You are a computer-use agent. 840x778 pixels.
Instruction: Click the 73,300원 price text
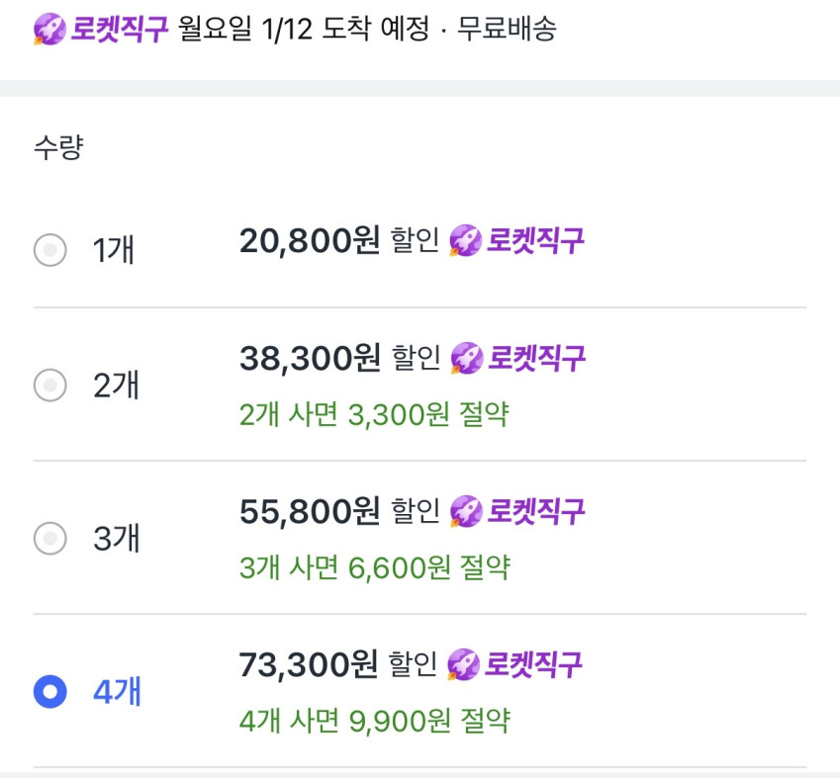309,665
